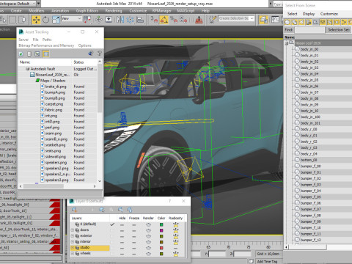Expand the interior layer
This screenshot has height=264, width=352.
pyautogui.click(x=73, y=242)
